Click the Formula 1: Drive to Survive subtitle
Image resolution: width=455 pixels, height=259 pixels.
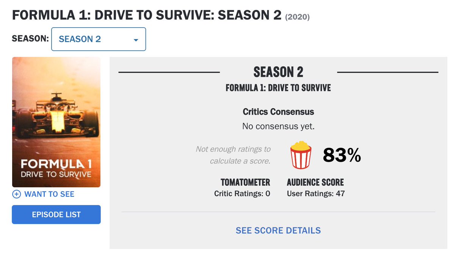[278, 88]
